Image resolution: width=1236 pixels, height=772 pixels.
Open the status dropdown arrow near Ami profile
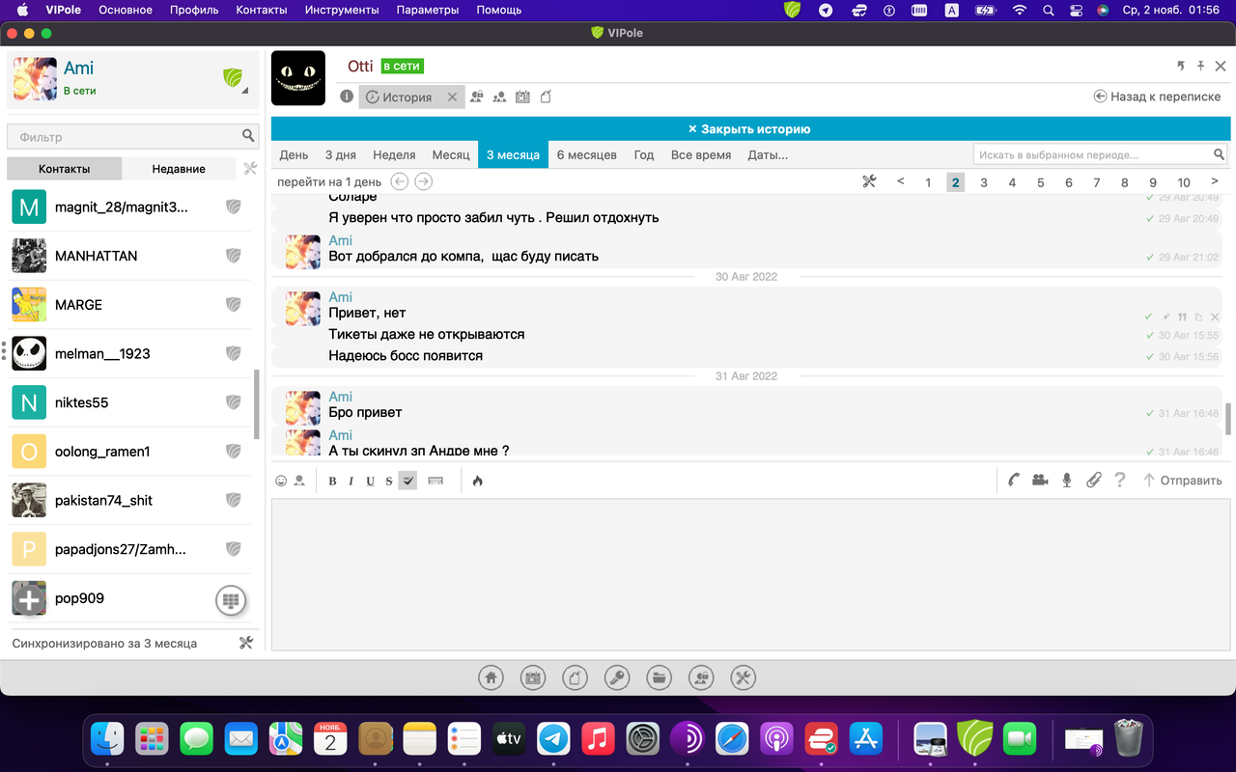click(x=244, y=91)
